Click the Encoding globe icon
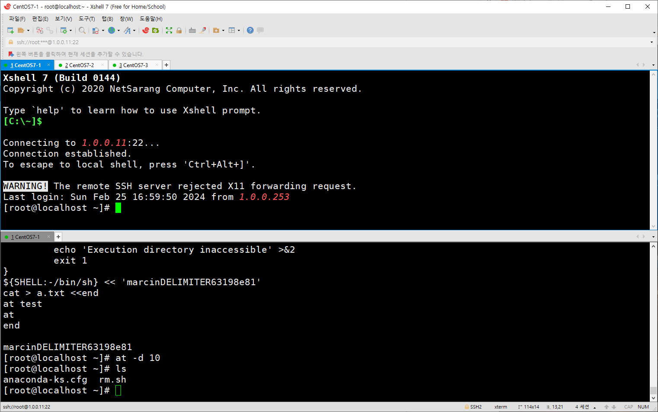Screen dimensions: 658x412 coord(112,30)
